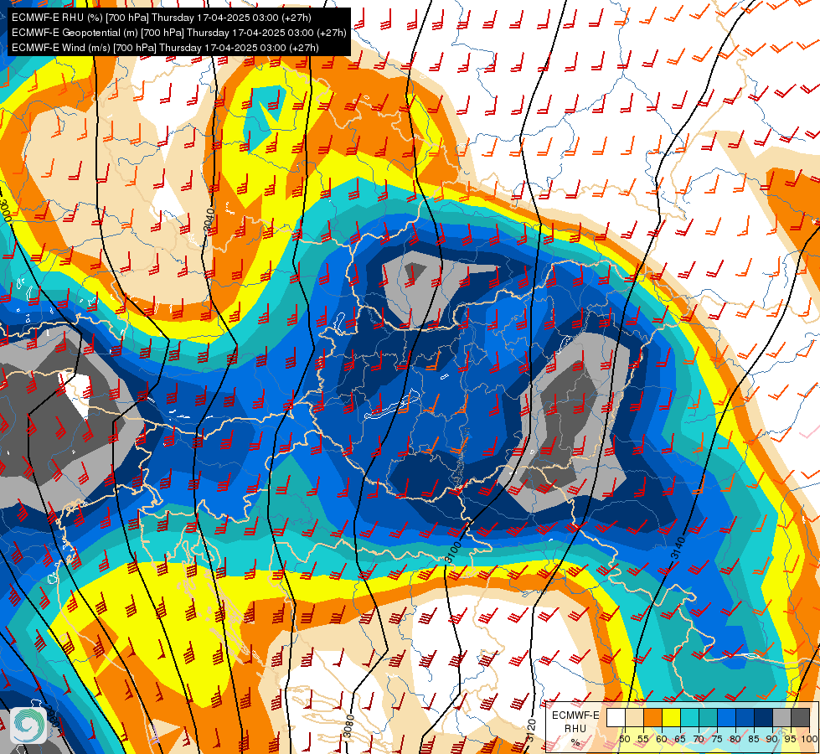Click the legend value 75
This screenshot has height=754, width=820.
pos(718,739)
